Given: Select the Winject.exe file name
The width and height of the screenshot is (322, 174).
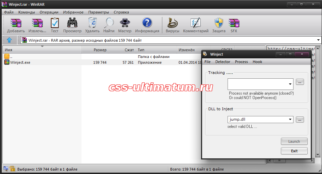Looking at the screenshot, I should pyautogui.click(x=20, y=62).
